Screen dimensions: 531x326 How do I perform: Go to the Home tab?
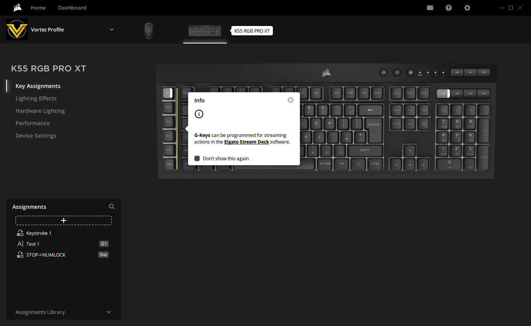[38, 8]
